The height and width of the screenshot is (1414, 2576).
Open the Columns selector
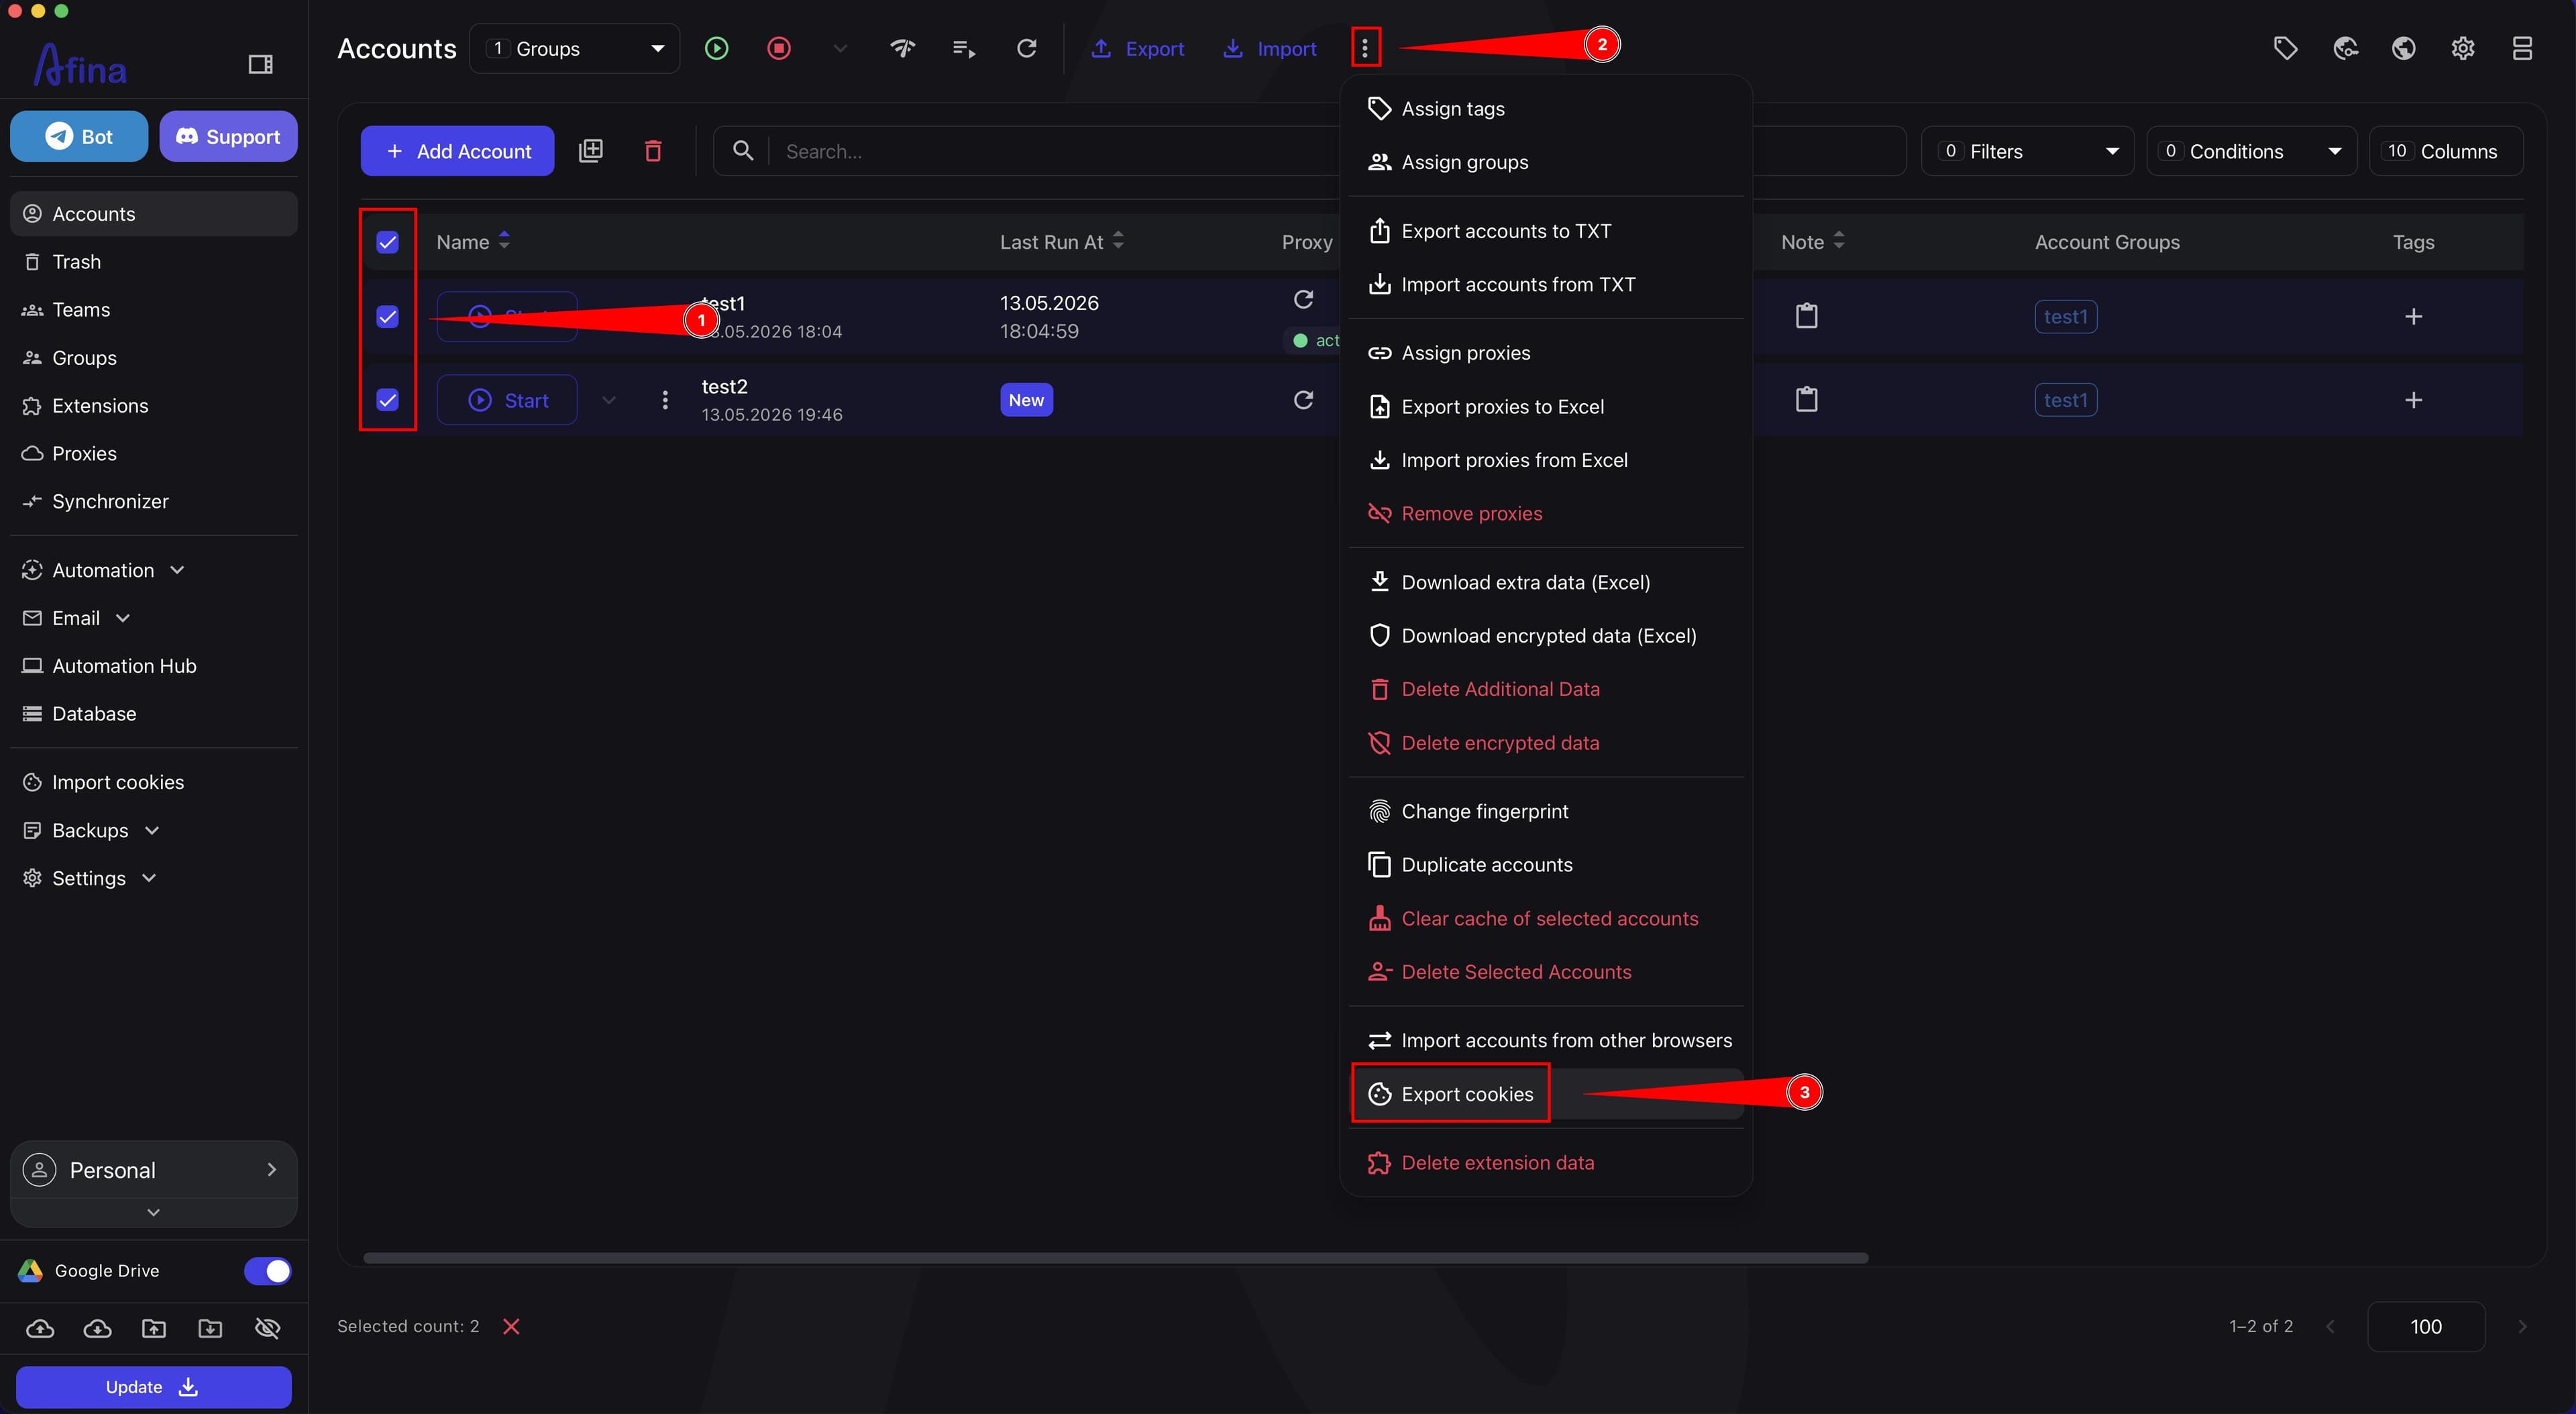tap(2445, 151)
